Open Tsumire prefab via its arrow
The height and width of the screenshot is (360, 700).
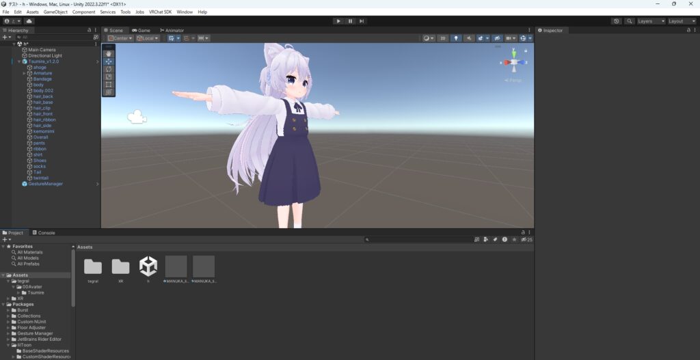(97, 61)
